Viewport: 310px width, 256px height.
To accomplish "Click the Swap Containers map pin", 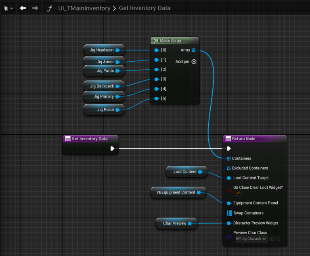I will (229, 213).
